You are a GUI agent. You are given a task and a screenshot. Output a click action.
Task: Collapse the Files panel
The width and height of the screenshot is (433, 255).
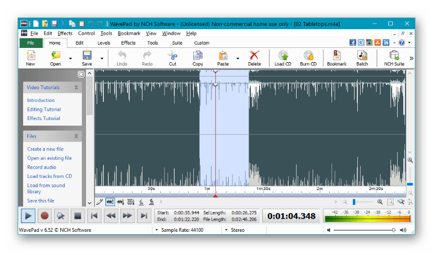pyautogui.click(x=76, y=136)
